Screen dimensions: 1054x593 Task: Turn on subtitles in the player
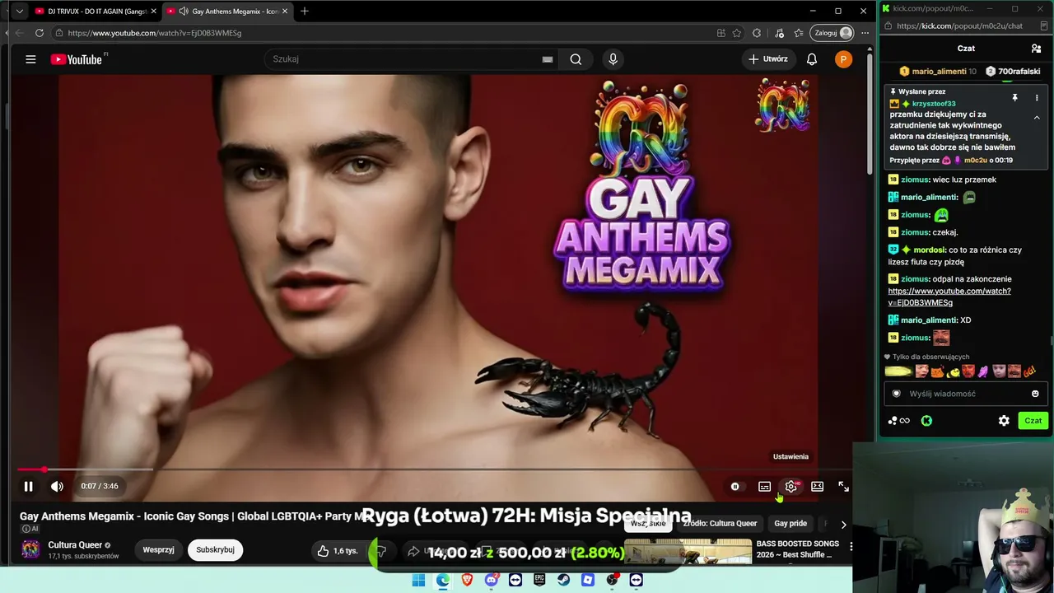point(764,487)
